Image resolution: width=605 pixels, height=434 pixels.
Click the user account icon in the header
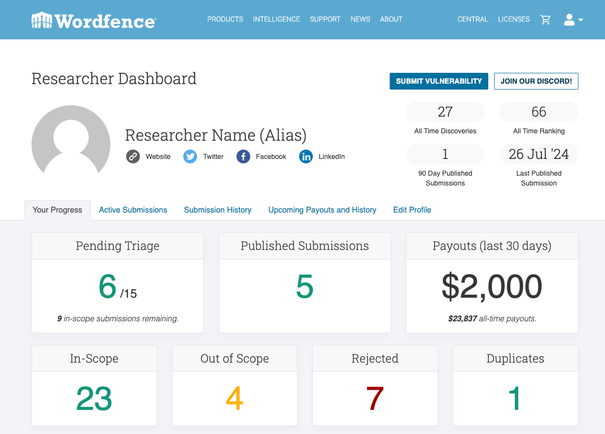point(569,19)
